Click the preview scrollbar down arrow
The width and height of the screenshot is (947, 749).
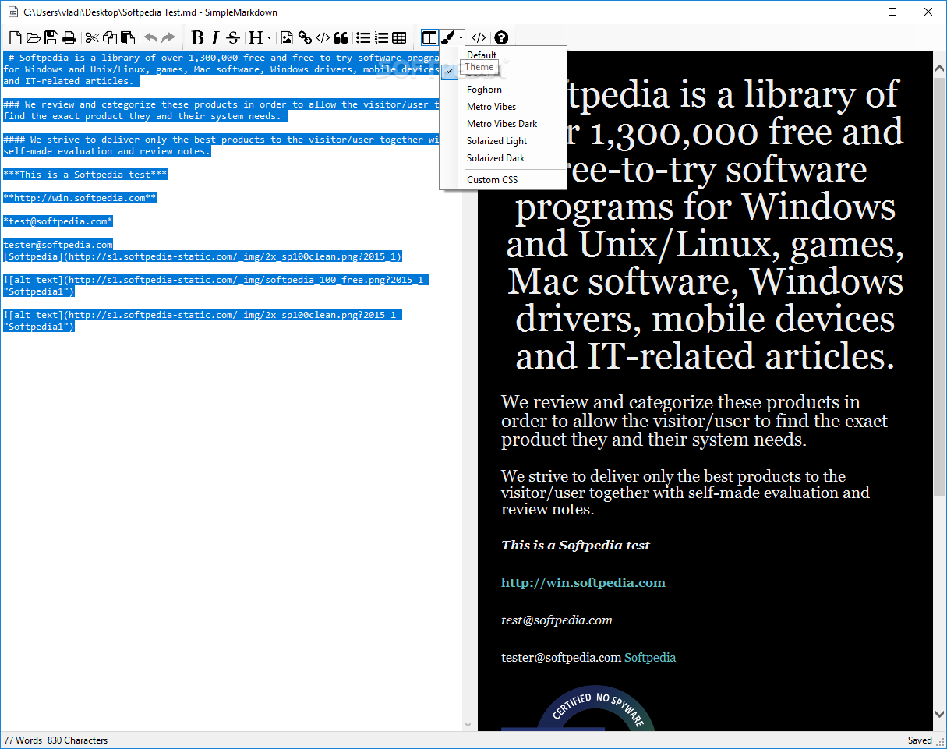(x=939, y=714)
